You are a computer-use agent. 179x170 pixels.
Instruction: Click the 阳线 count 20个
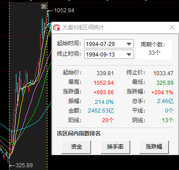tap(108, 120)
